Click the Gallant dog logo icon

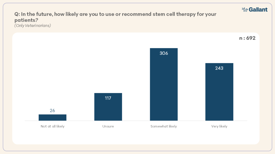coord(245,10)
